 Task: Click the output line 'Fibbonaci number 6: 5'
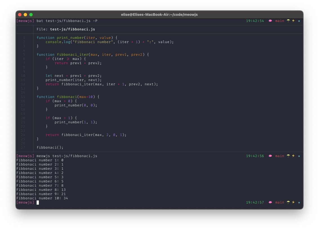[x=40, y=181]
